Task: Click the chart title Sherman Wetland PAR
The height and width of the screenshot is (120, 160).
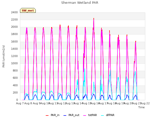Action: tap(80, 3)
